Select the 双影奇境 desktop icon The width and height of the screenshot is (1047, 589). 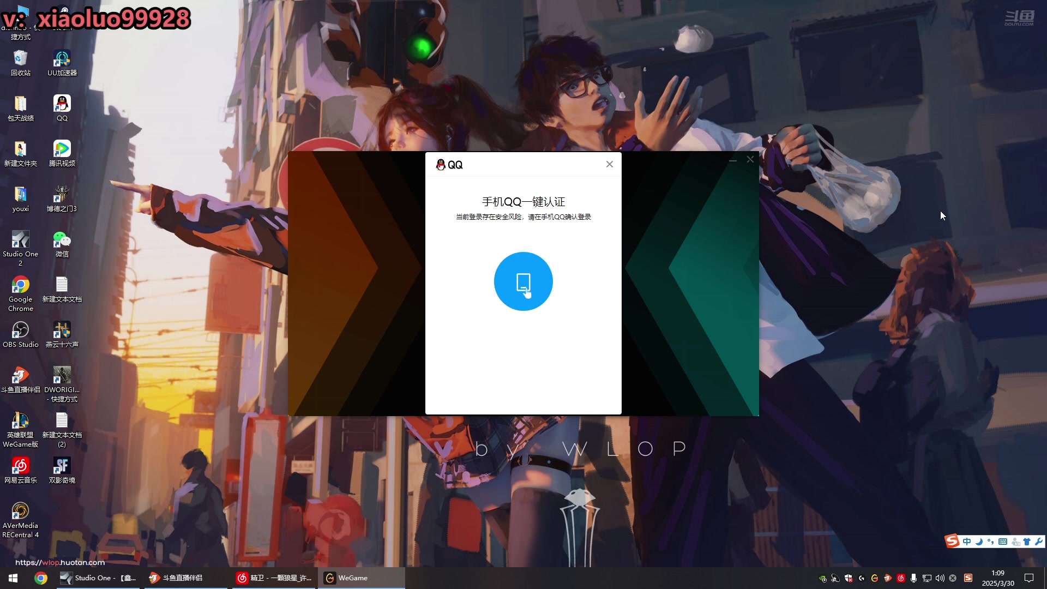click(x=62, y=470)
